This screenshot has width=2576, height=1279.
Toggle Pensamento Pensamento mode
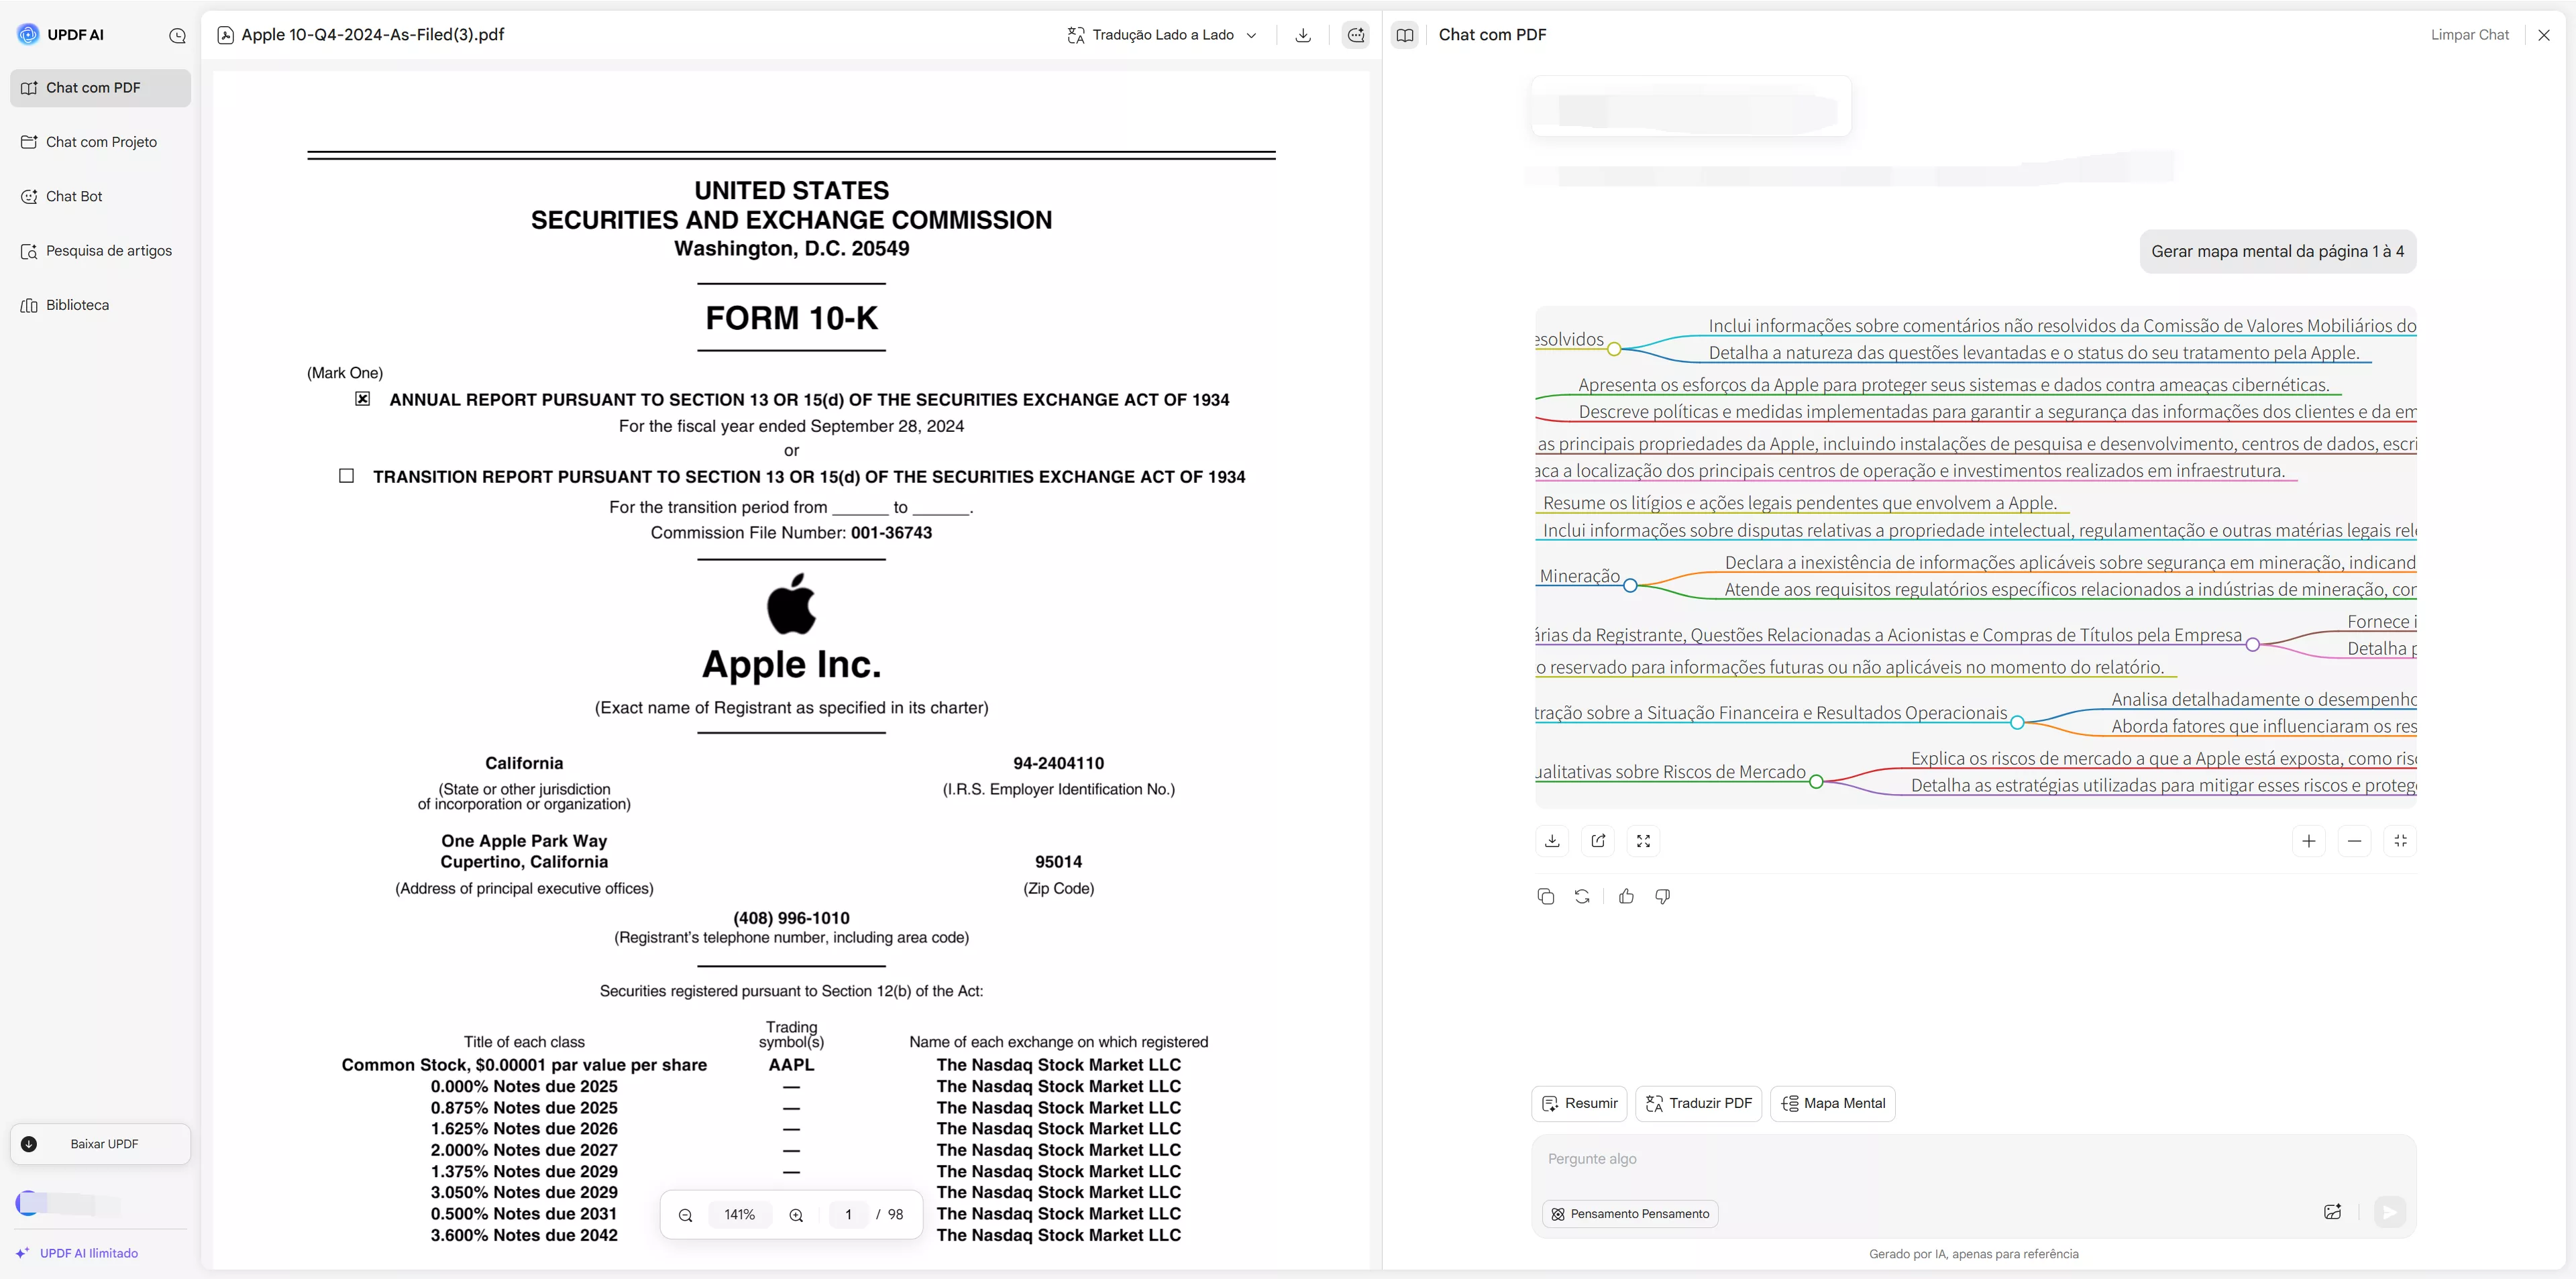pyautogui.click(x=1630, y=1214)
